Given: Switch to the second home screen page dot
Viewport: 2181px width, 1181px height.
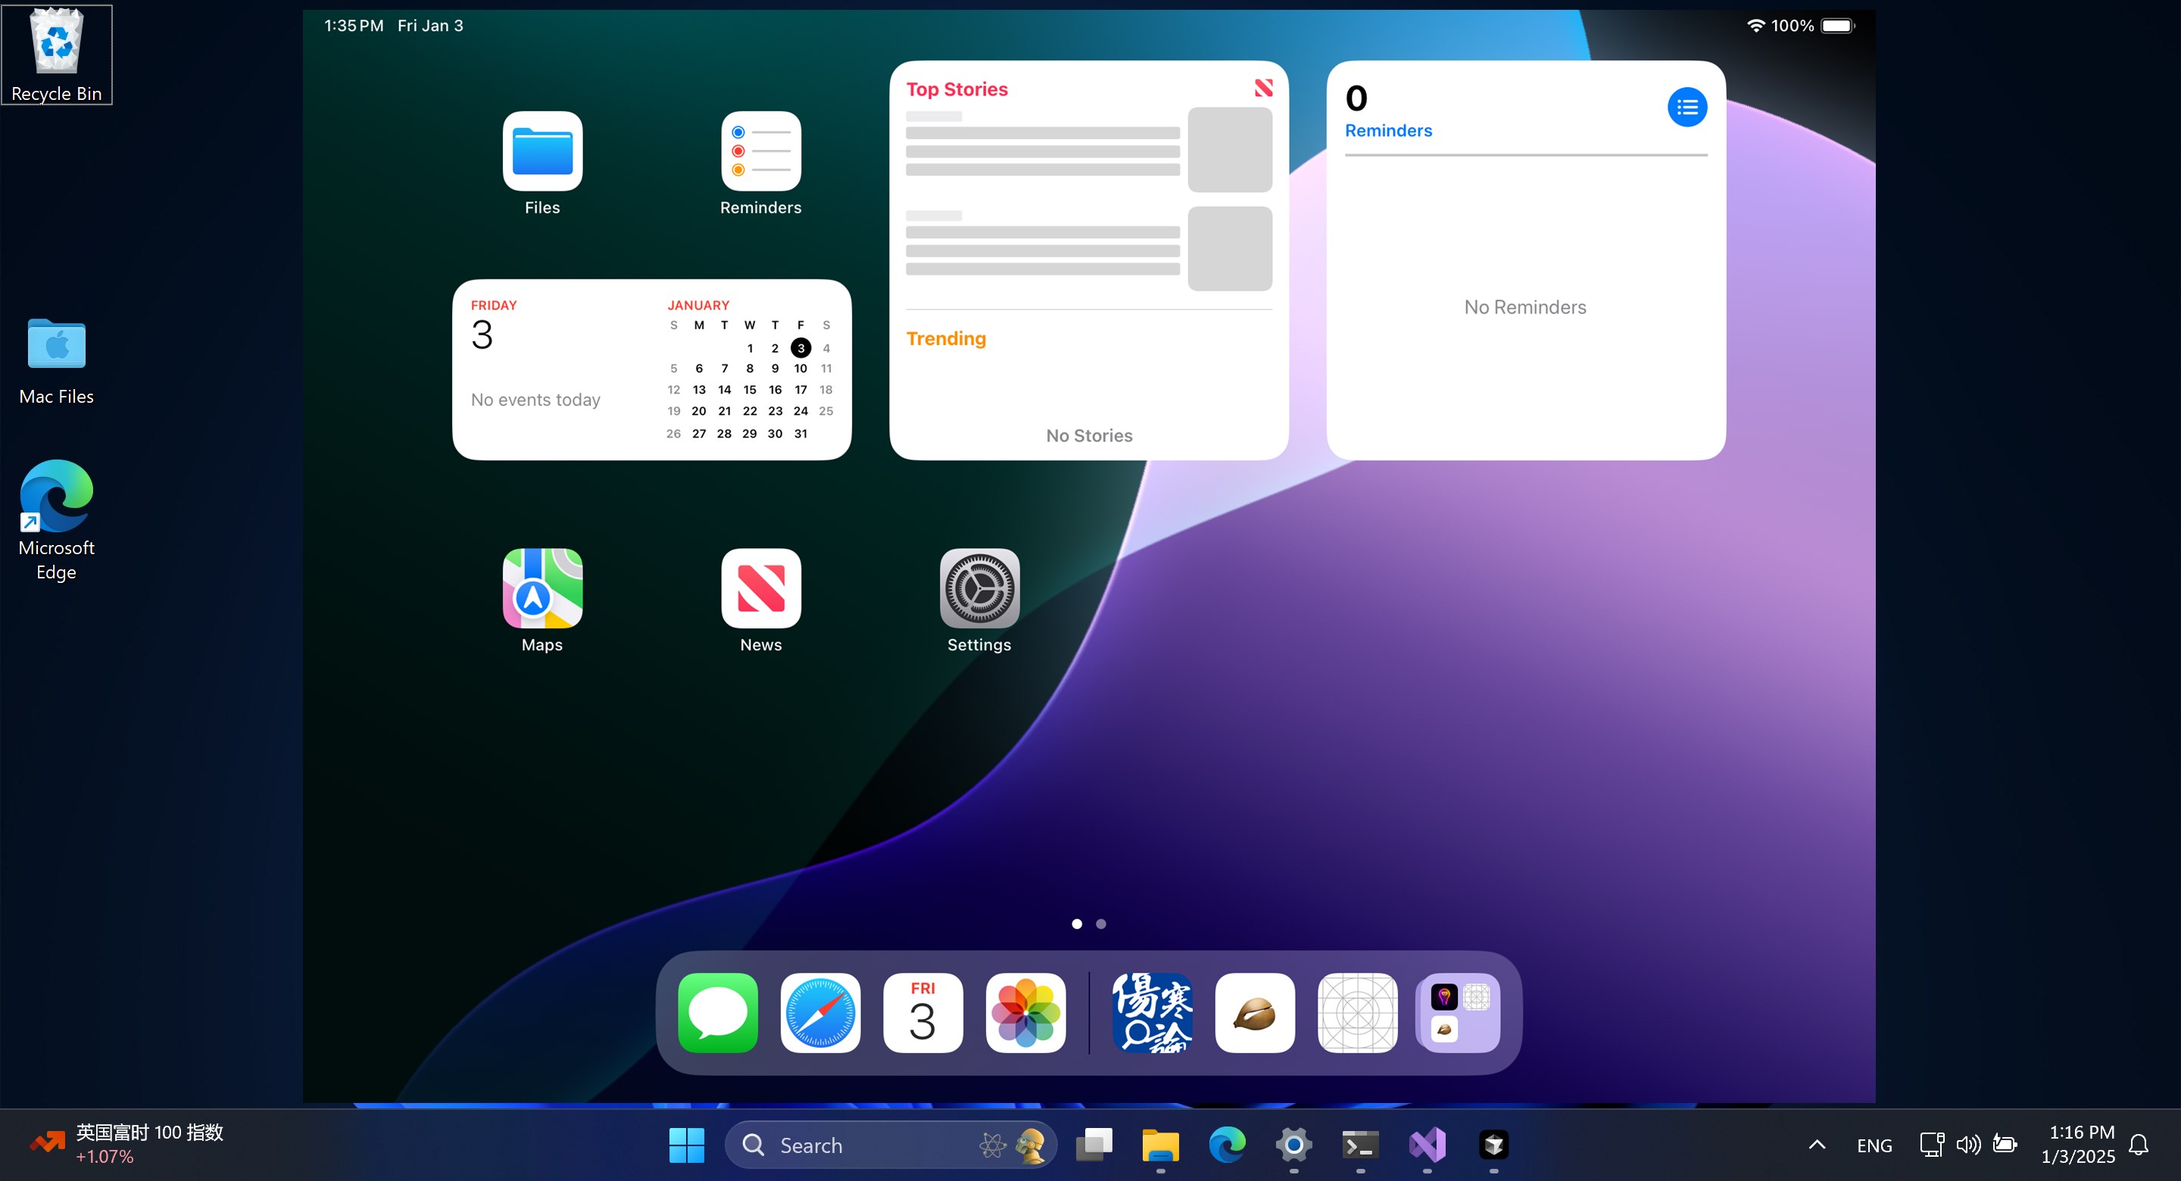Looking at the screenshot, I should pyautogui.click(x=1100, y=924).
